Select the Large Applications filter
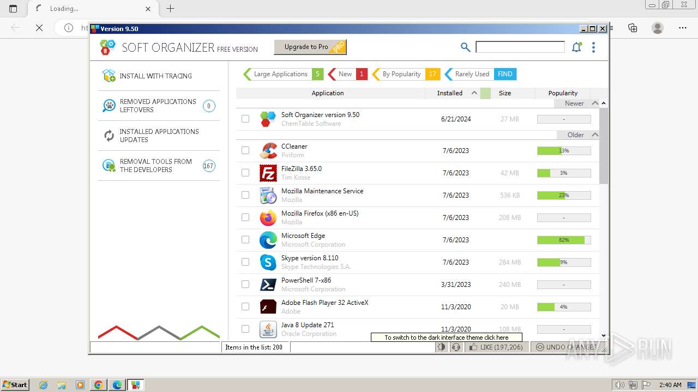Viewport: 698px width, 392px height. pyautogui.click(x=283, y=74)
